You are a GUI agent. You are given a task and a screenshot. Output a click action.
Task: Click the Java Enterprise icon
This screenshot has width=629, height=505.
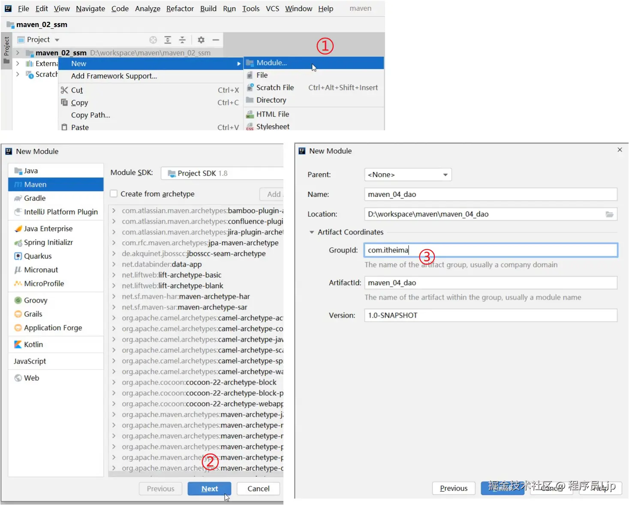pos(18,229)
